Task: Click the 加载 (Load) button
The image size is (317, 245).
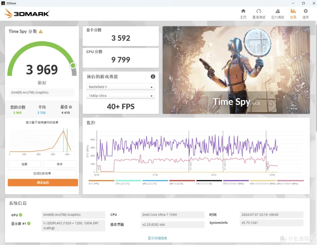Action: [24, 164]
